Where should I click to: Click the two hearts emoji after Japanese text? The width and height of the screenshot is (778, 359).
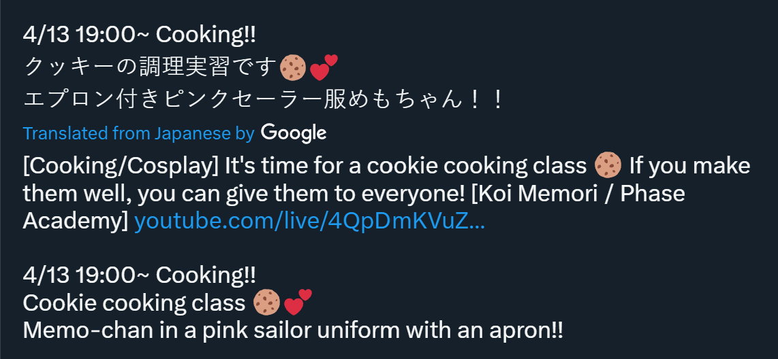pyautogui.click(x=324, y=68)
